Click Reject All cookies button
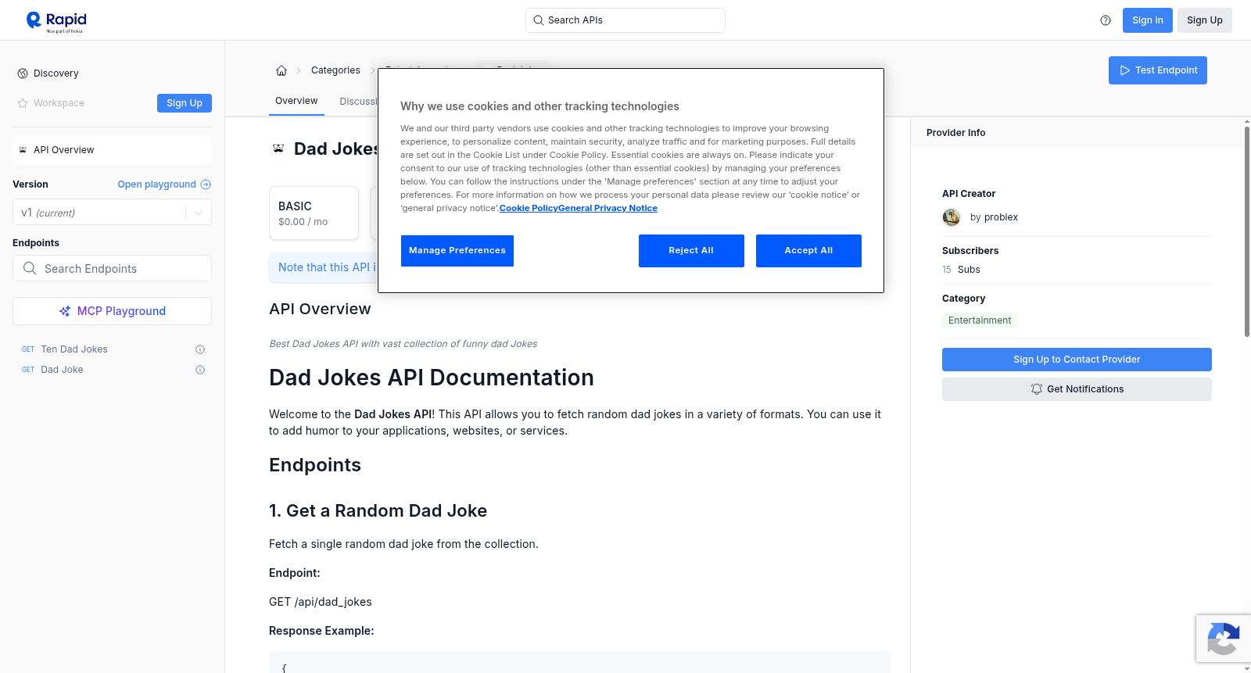The image size is (1251, 673). pyautogui.click(x=691, y=251)
